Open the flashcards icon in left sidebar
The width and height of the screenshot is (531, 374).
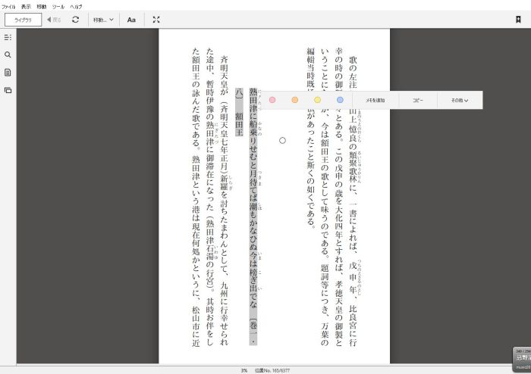pyautogui.click(x=8, y=90)
